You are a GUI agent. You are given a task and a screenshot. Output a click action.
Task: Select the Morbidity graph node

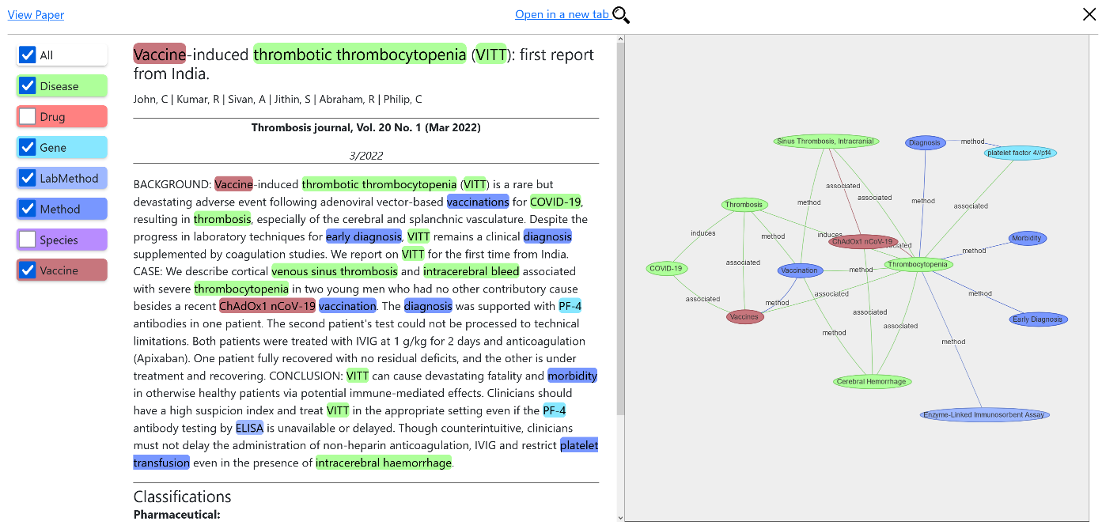coord(1028,238)
